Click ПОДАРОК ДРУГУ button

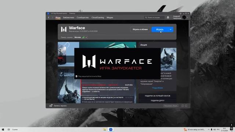(x=158, y=101)
